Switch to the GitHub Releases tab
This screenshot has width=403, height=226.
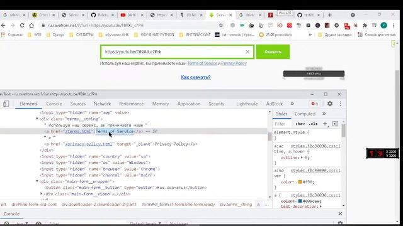point(103,15)
